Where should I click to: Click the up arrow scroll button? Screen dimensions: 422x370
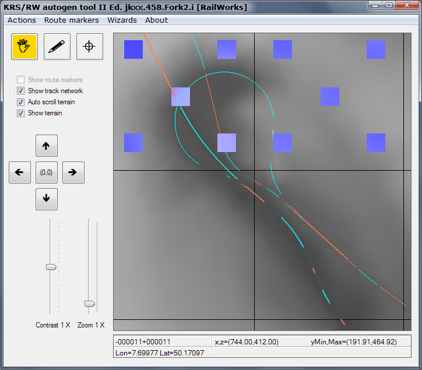(x=47, y=146)
